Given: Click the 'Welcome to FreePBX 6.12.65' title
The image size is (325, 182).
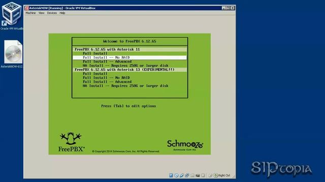Looking at the screenshot, I should [x=129, y=41].
